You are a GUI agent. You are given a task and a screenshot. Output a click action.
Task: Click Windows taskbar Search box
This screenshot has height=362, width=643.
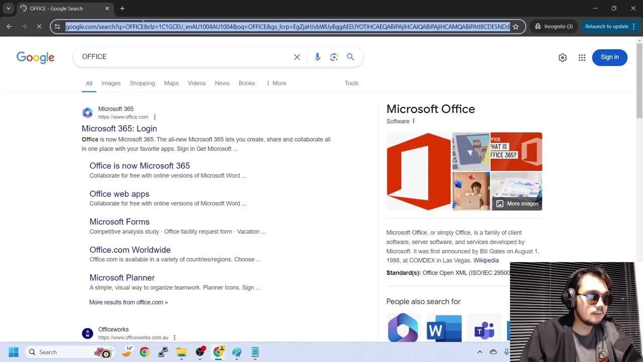click(x=69, y=352)
